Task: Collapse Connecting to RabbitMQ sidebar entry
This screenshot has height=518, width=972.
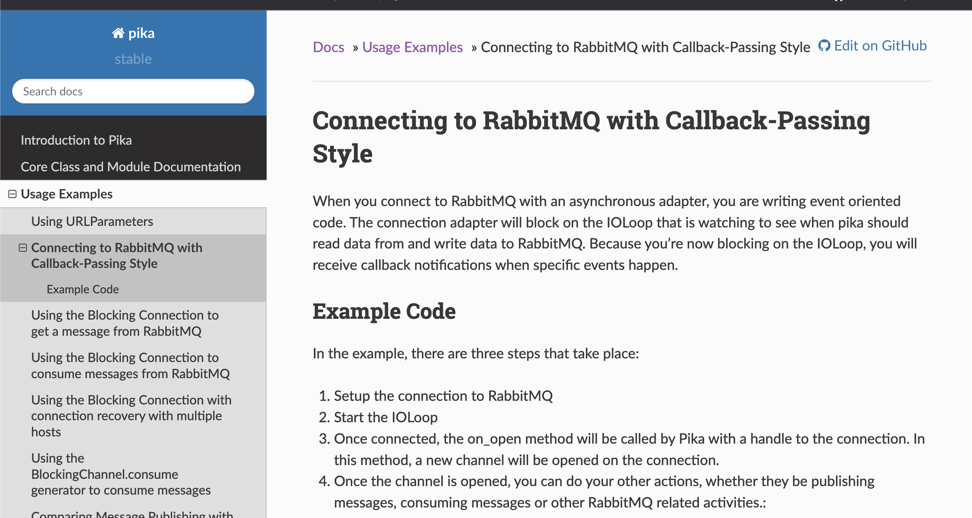Action: 23,248
